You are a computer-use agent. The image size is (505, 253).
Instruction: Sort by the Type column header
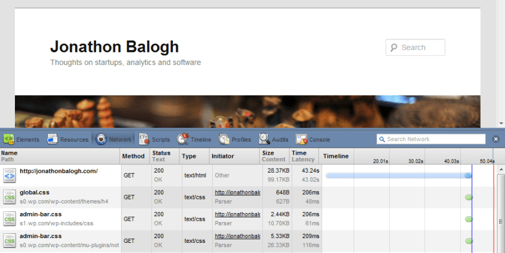pyautogui.click(x=194, y=156)
